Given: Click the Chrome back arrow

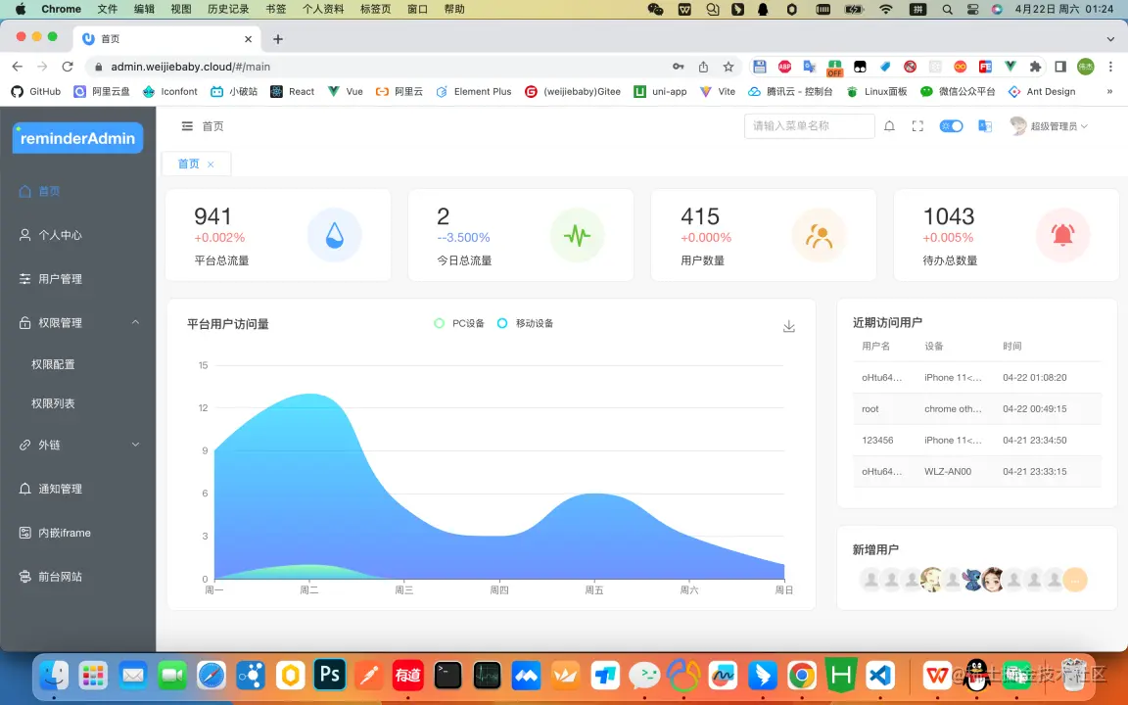Looking at the screenshot, I should point(18,67).
